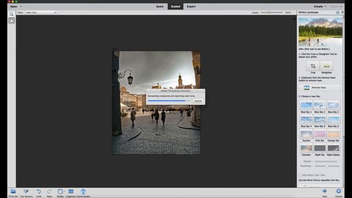Click the street photo in the canvas

(156, 103)
